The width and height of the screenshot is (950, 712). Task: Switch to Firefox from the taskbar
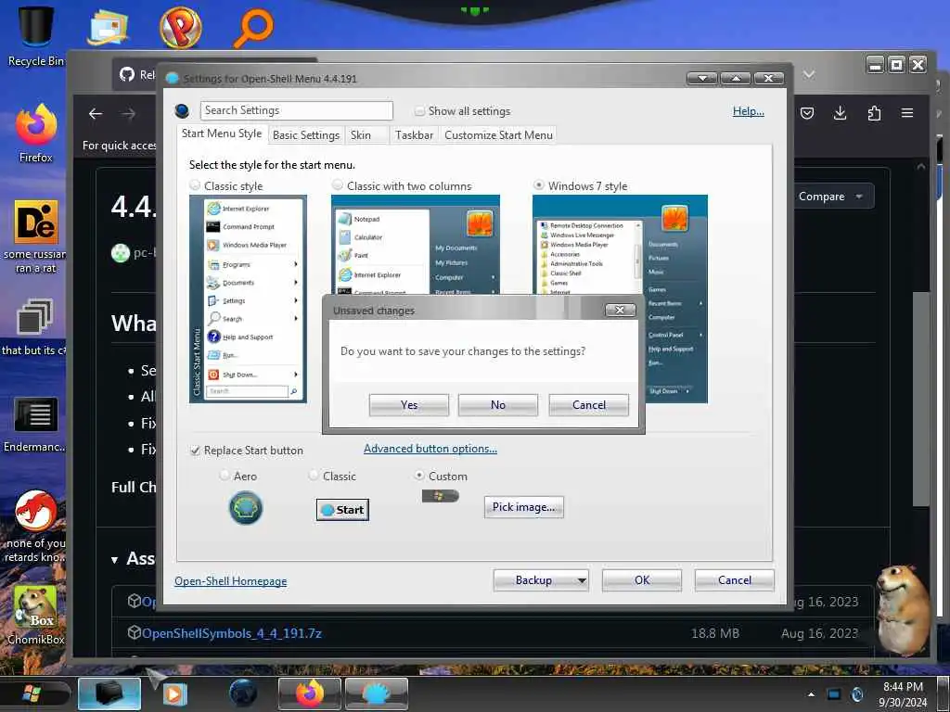click(310, 693)
